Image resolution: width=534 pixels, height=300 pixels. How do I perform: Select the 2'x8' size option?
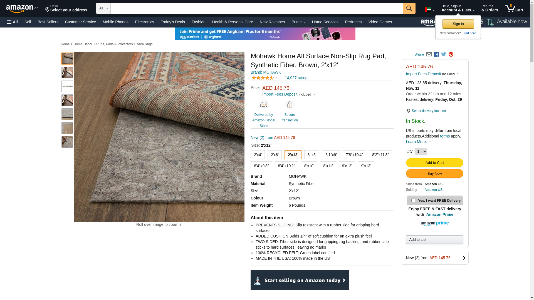click(x=275, y=155)
